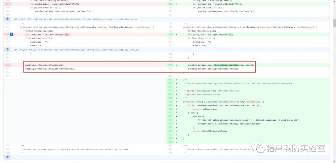Click the '@param rawNamespace name extracted from URI' comment

pos(213,91)
